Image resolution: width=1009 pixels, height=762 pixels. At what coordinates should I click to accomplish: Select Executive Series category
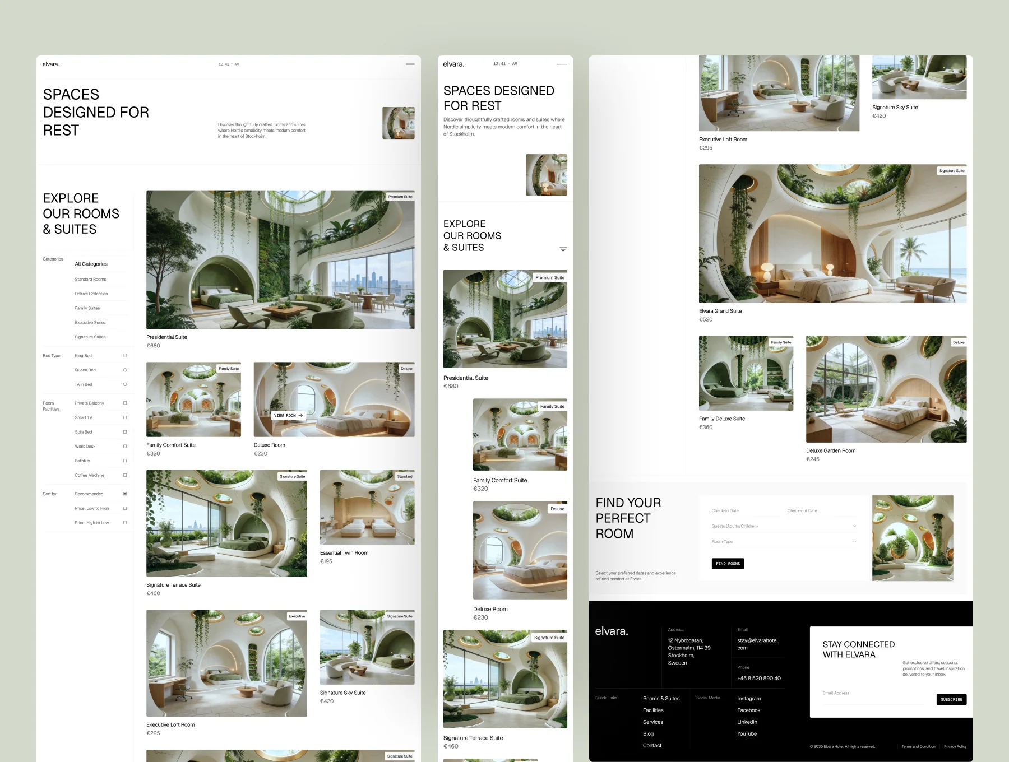(x=90, y=323)
